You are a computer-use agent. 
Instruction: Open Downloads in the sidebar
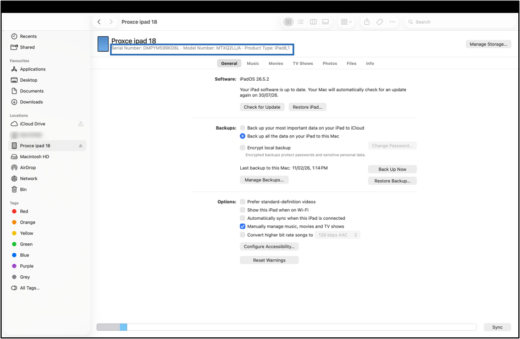[x=47, y=102]
